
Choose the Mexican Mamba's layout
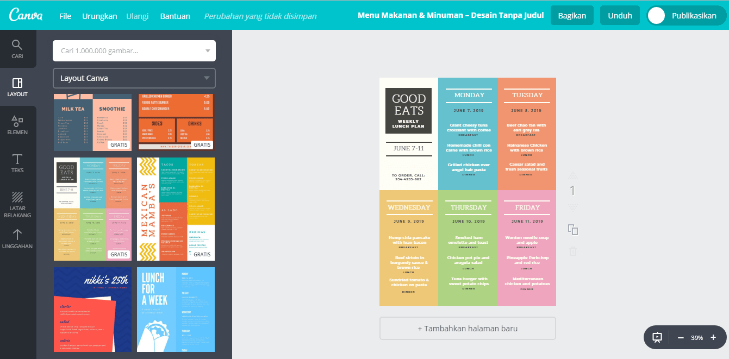pos(176,209)
